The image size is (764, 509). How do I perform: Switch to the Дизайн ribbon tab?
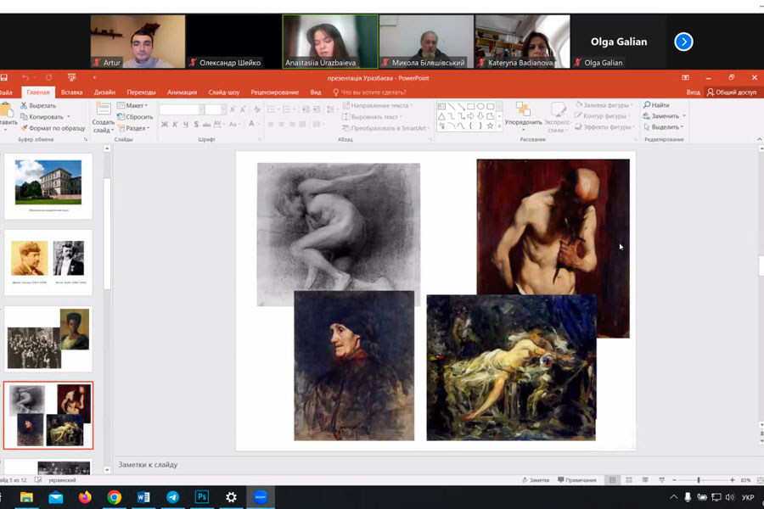[x=104, y=92]
